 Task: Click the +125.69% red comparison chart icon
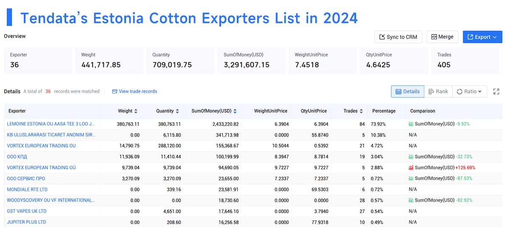coord(411,167)
